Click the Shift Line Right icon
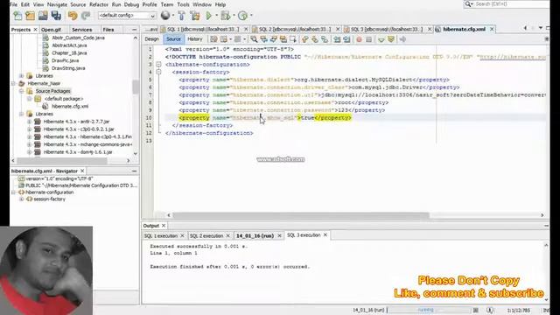This screenshot has width=560, height=315. tap(346, 39)
